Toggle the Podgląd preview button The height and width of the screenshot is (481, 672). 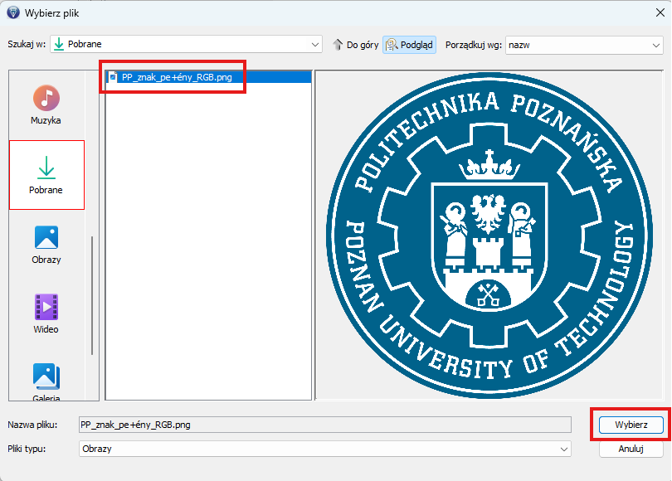tap(409, 45)
